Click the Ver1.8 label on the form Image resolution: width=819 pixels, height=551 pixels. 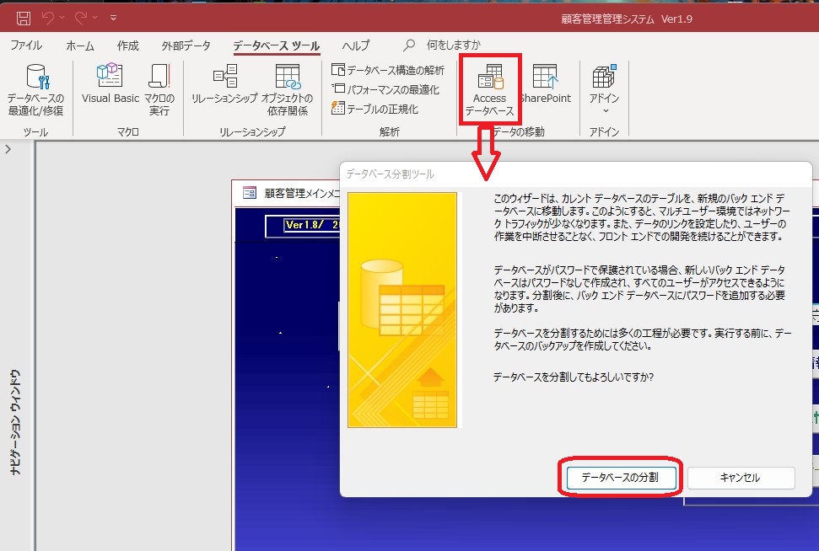point(304,225)
